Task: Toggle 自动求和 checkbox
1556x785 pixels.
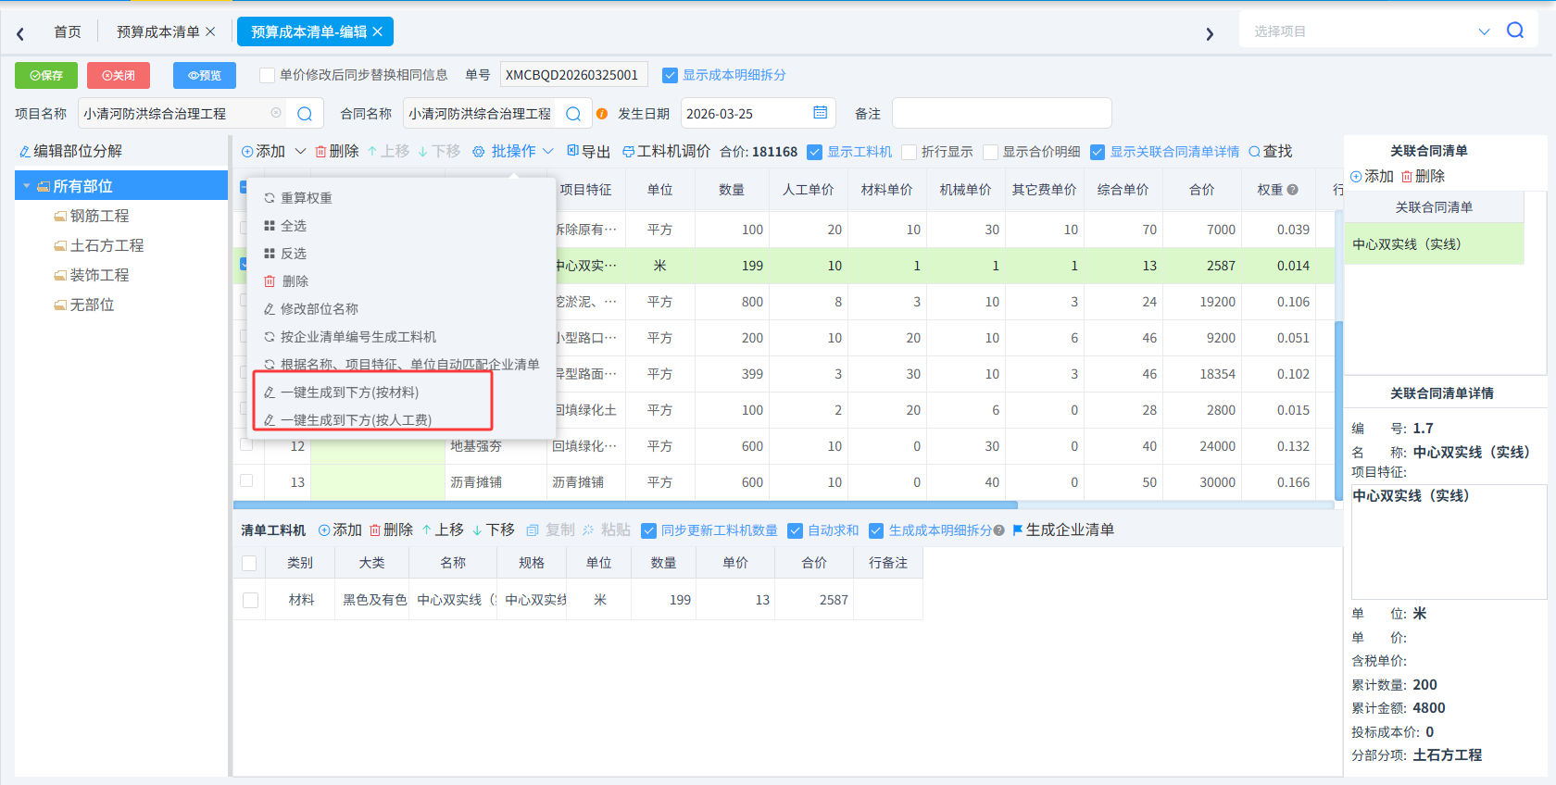Action: click(x=795, y=530)
